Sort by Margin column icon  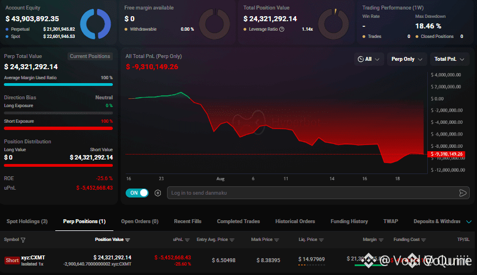point(381,240)
